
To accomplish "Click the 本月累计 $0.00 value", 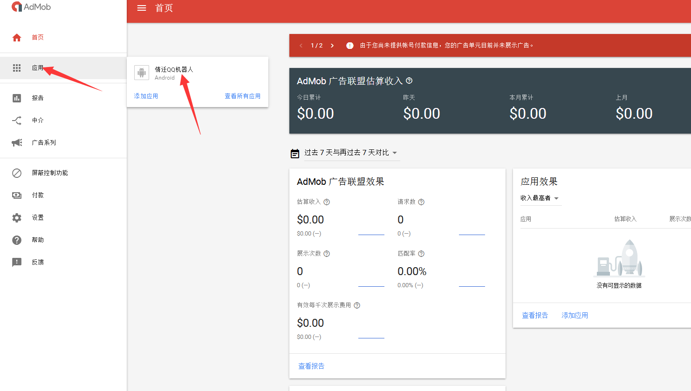I will [x=528, y=114].
